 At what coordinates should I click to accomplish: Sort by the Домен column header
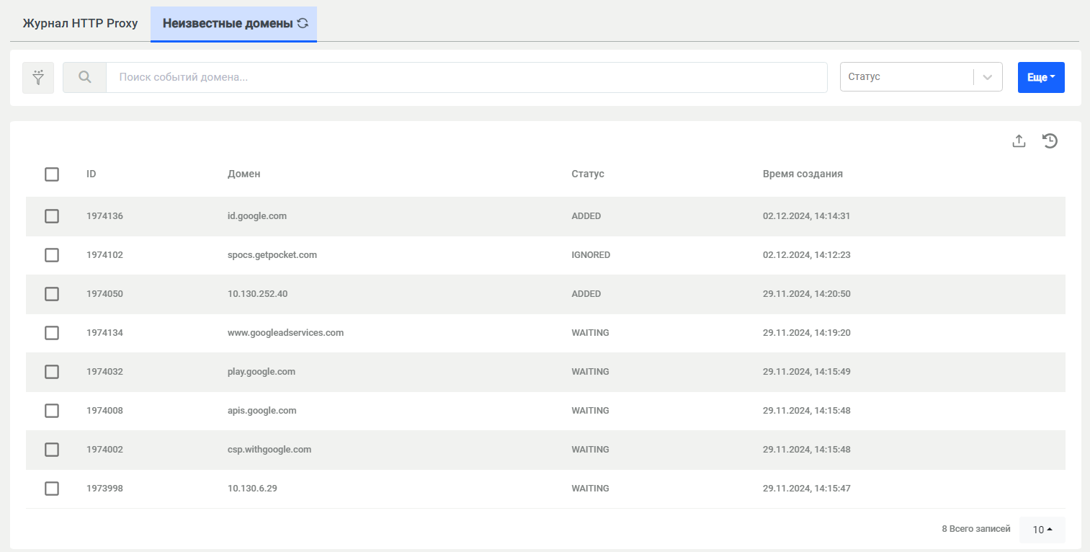[244, 174]
